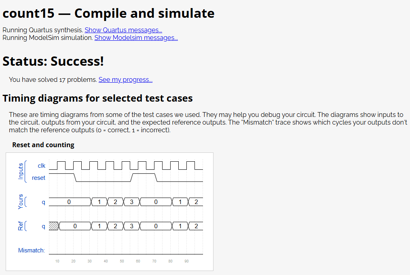Open the Show Quartus messages link
This screenshot has width=410, height=275.
pyautogui.click(x=123, y=30)
